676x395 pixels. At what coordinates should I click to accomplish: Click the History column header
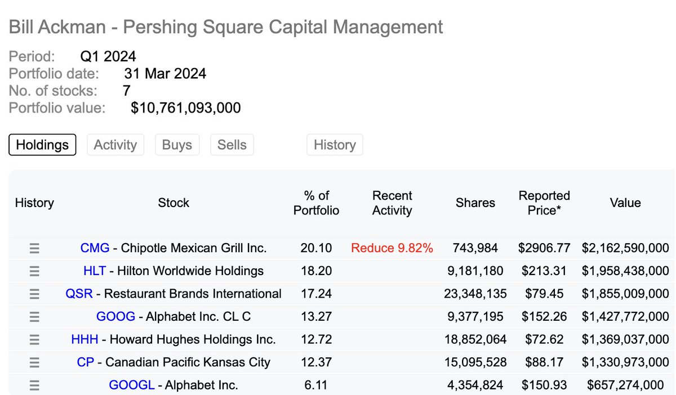coord(34,203)
